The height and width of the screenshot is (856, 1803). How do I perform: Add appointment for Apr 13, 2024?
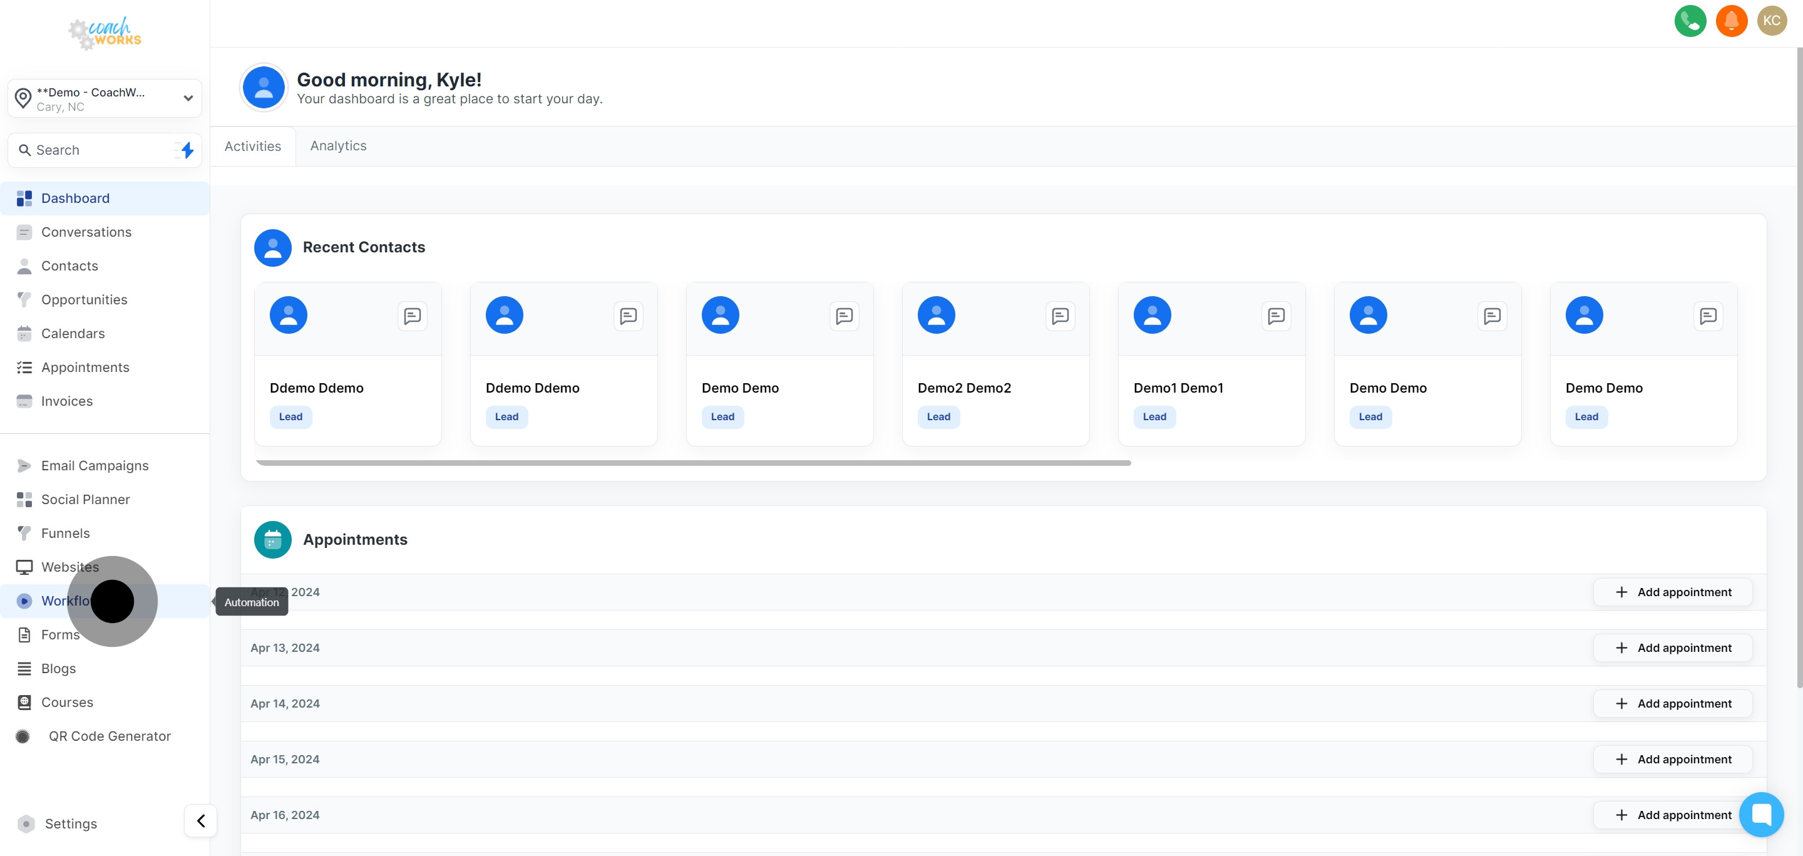(x=1672, y=647)
